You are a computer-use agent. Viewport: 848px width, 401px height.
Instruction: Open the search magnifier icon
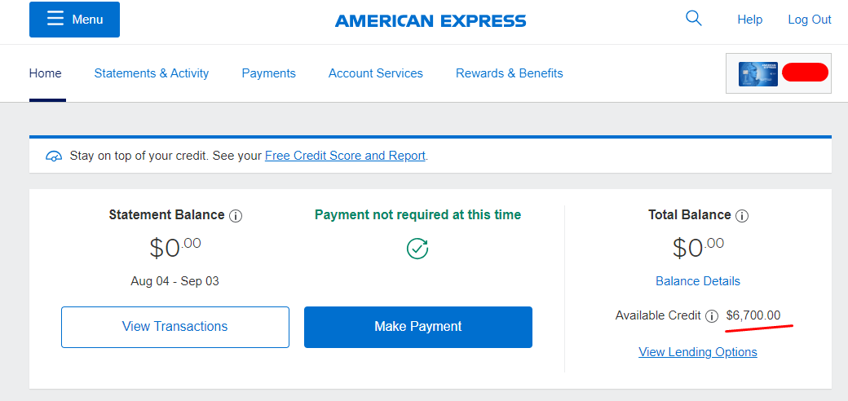693,19
